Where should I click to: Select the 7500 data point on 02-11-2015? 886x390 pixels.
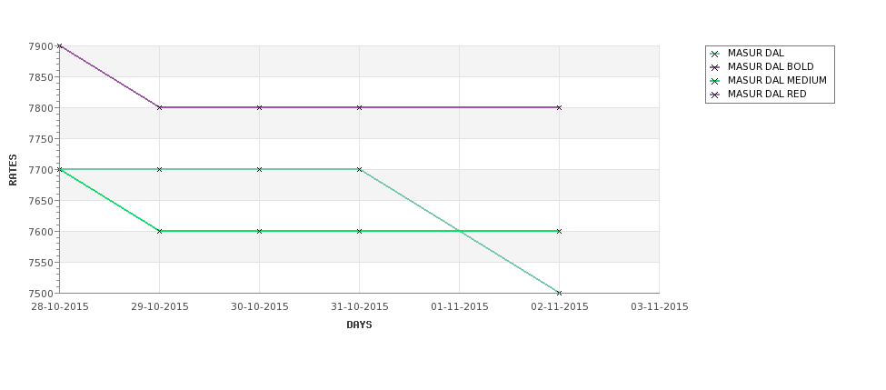coord(560,294)
